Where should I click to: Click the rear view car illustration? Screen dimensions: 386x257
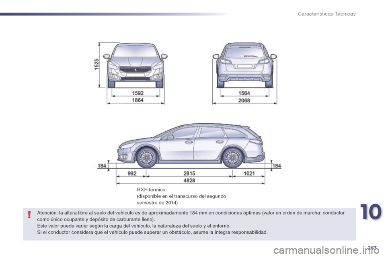[245, 65]
